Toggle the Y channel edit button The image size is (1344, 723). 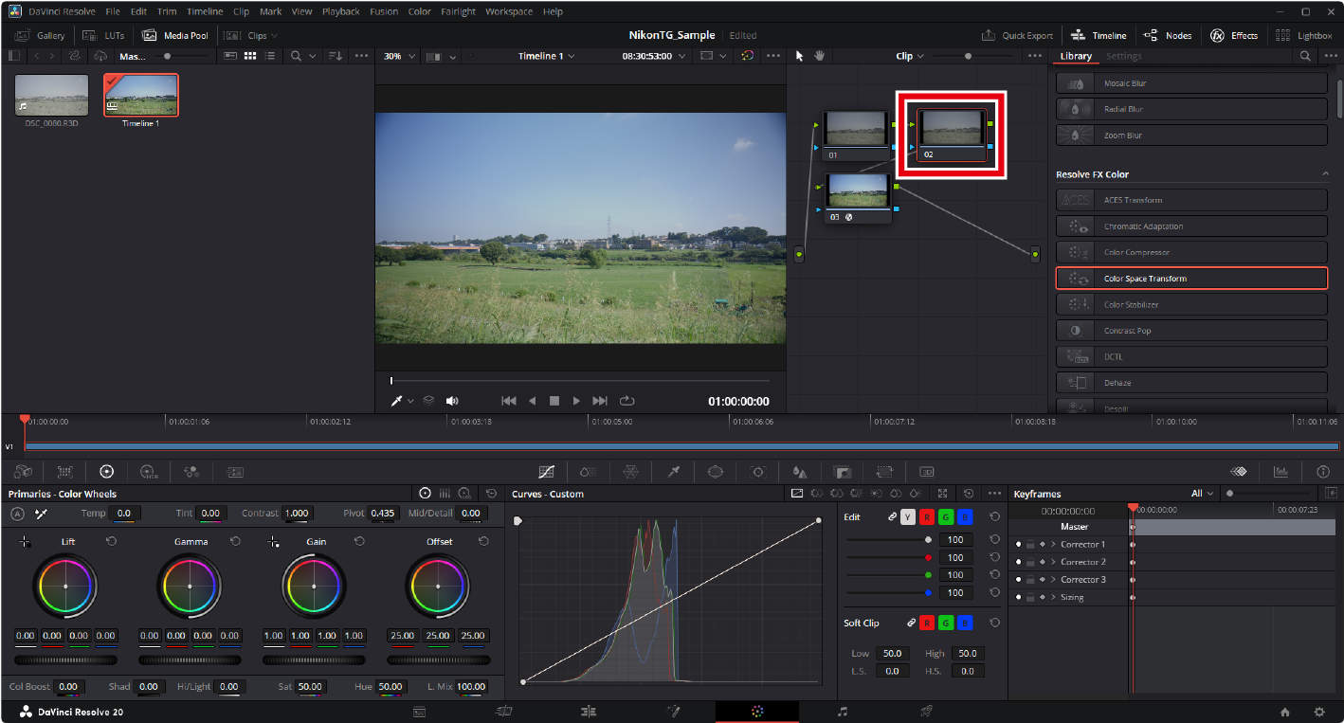click(908, 516)
